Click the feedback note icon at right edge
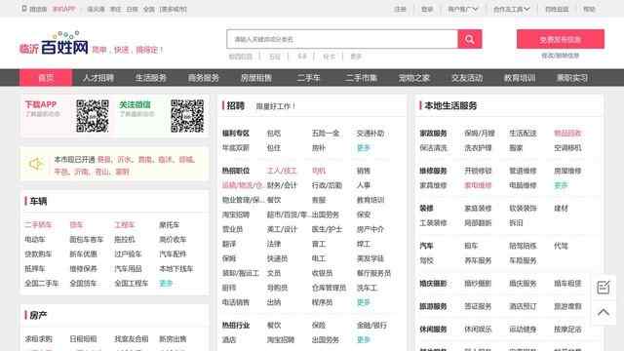The width and height of the screenshot is (624, 351). pyautogui.click(x=604, y=287)
